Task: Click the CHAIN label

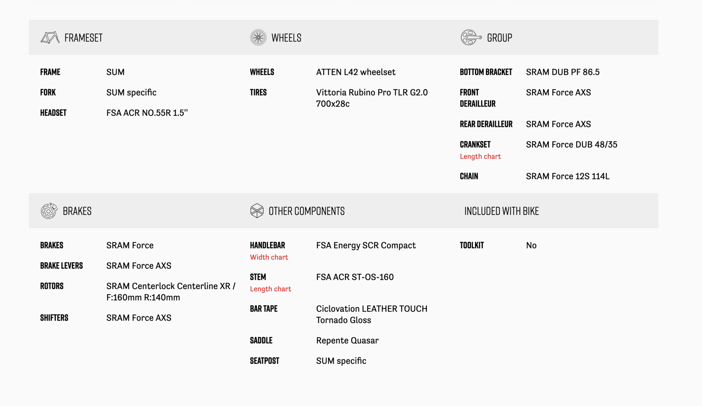Action: tap(469, 176)
